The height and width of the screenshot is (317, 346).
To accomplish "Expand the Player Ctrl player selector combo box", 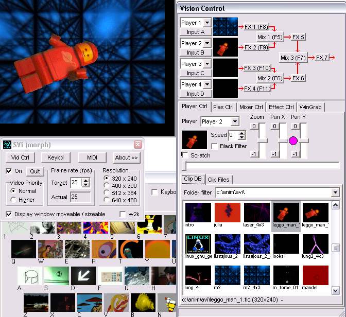I will tap(235, 121).
